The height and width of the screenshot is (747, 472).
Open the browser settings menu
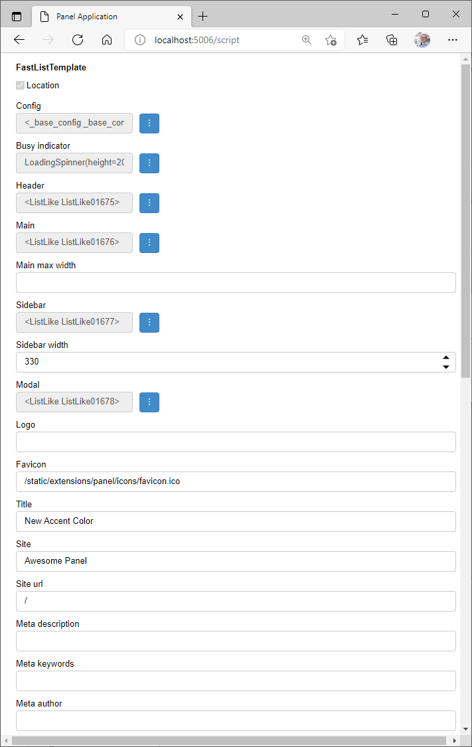point(453,40)
